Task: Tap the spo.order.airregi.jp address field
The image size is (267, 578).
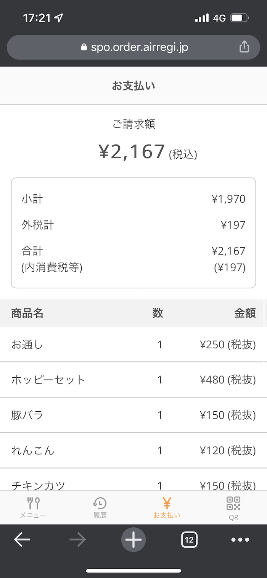Action: pyautogui.click(x=139, y=47)
